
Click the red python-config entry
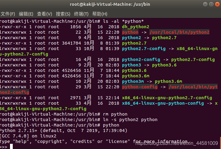pos(140,87)
